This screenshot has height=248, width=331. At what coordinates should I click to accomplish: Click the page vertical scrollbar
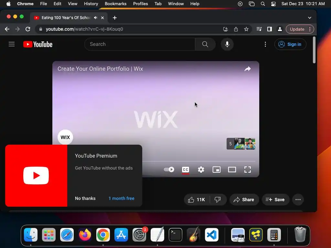[x=314, y=50]
